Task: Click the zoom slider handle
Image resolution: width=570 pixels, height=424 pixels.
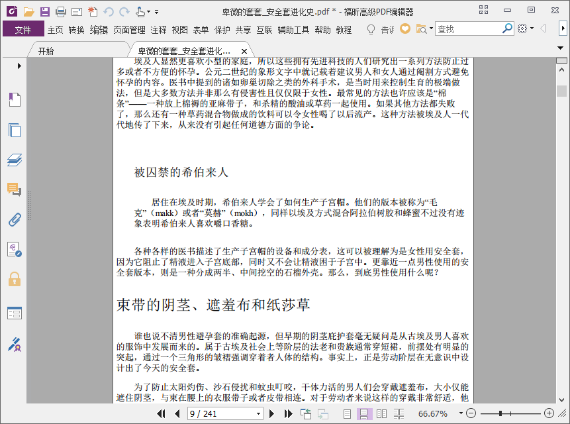Action: 500,413
